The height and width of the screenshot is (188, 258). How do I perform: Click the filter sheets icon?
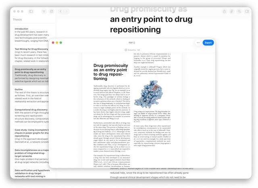tap(44, 11)
